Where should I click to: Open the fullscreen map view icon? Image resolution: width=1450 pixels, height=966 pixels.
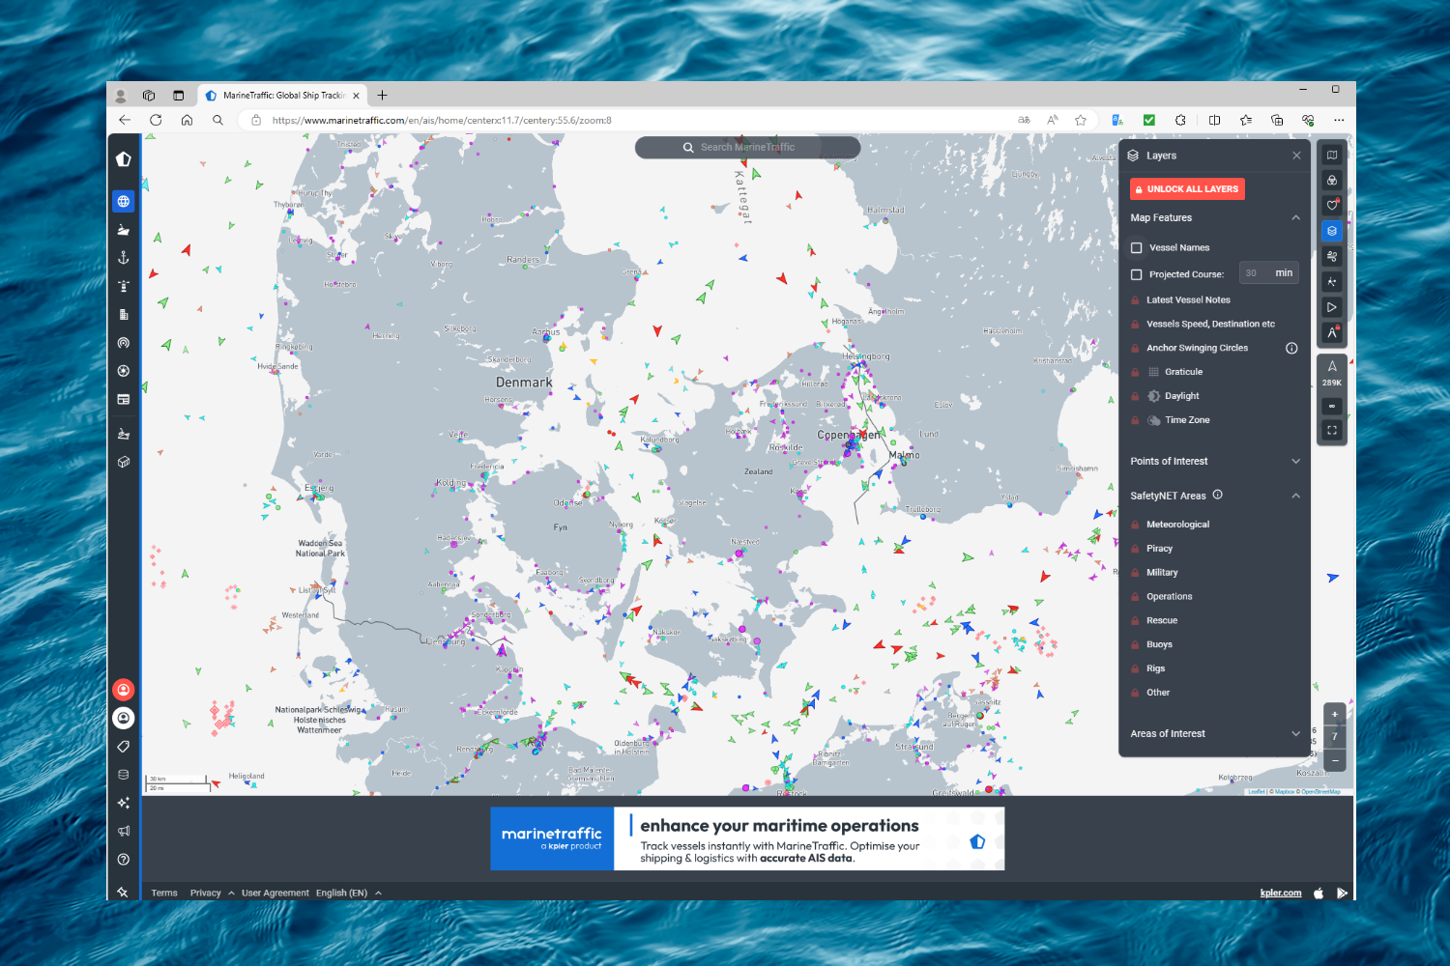(x=1332, y=430)
